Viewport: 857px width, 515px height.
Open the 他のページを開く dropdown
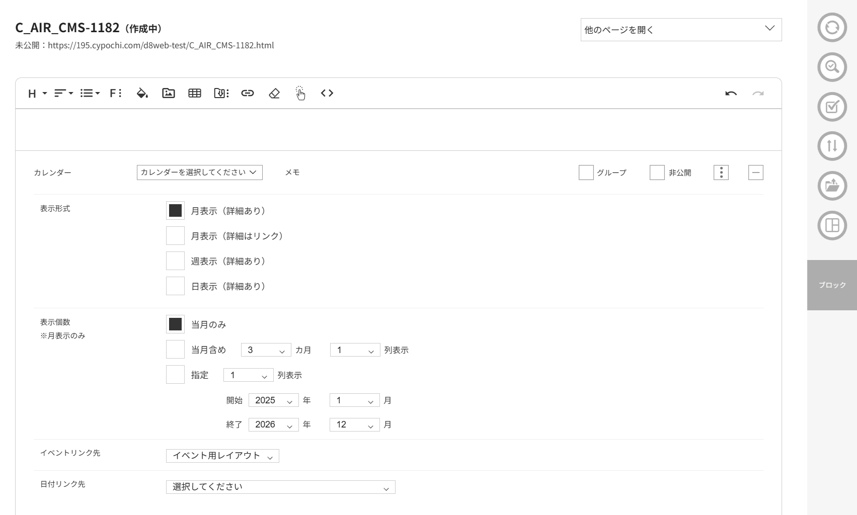click(680, 29)
